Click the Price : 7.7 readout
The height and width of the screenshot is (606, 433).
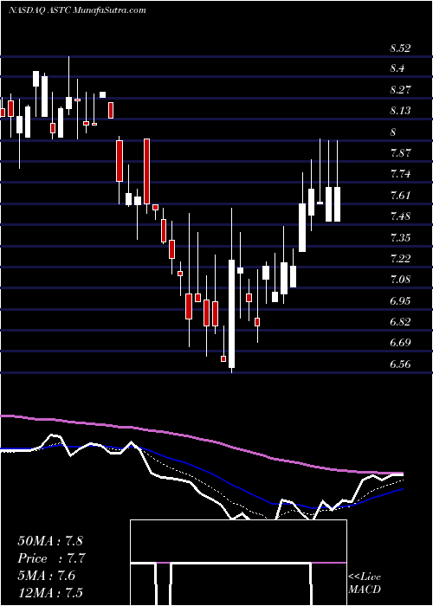click(52, 558)
